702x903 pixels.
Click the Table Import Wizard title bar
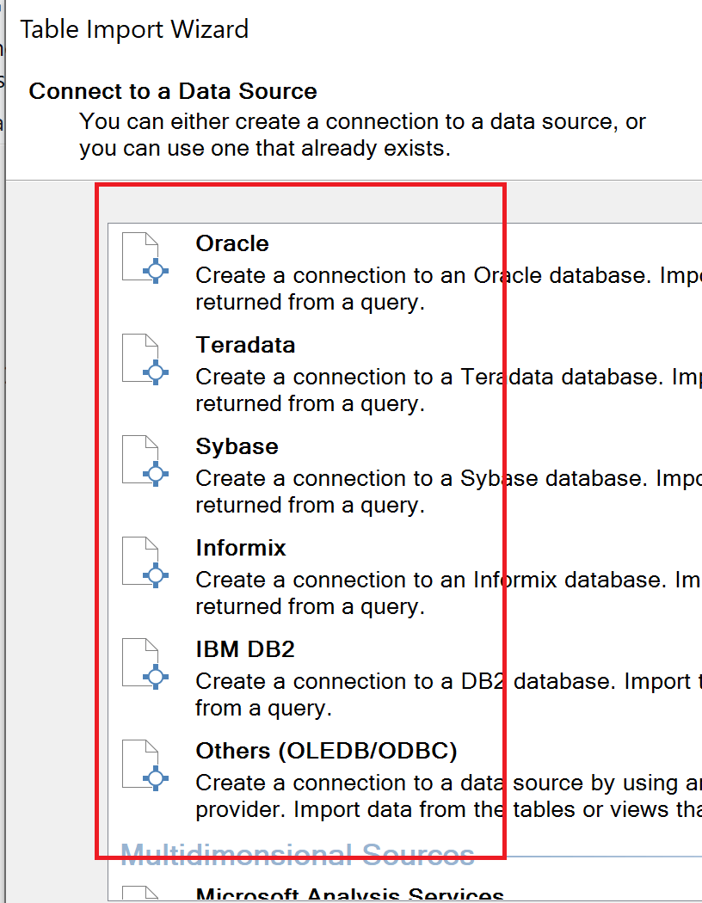(x=134, y=29)
